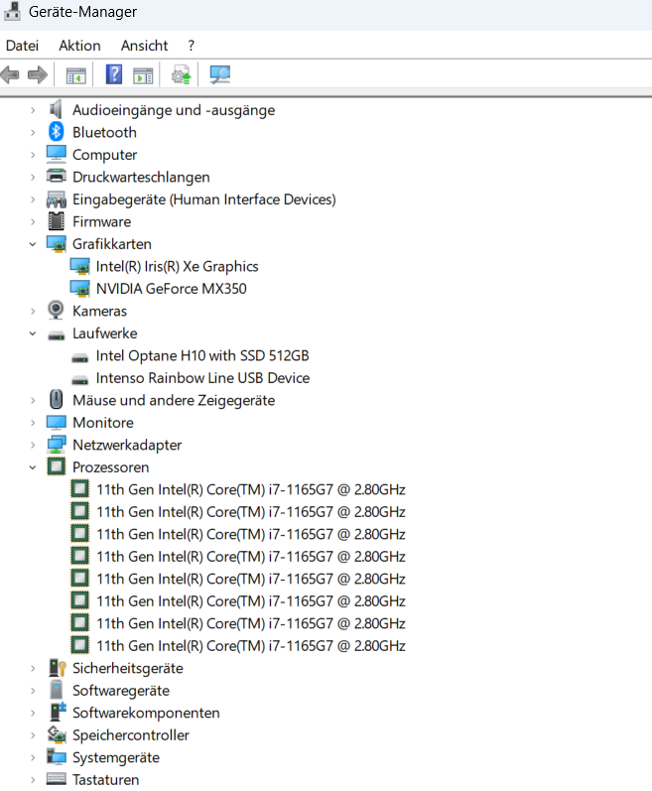
Task: Click the Prozessoren chip icon
Action: [x=56, y=466]
